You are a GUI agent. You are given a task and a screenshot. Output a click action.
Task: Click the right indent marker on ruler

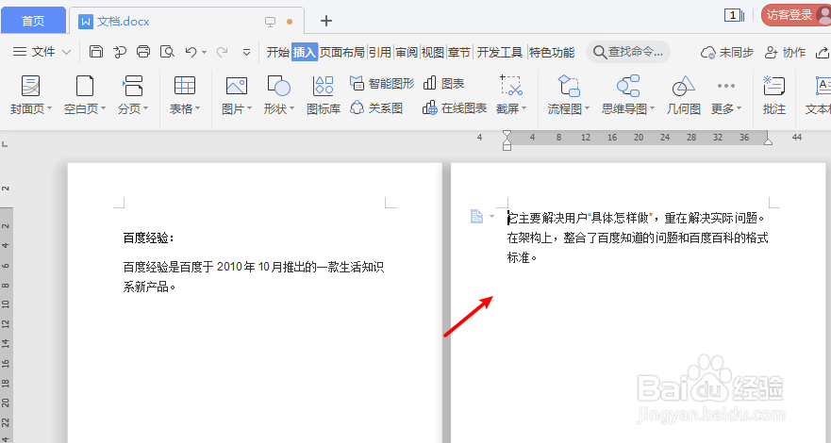coord(768,140)
